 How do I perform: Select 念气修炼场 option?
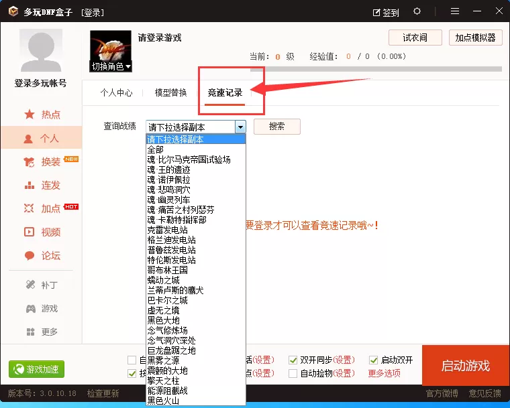pos(196,331)
